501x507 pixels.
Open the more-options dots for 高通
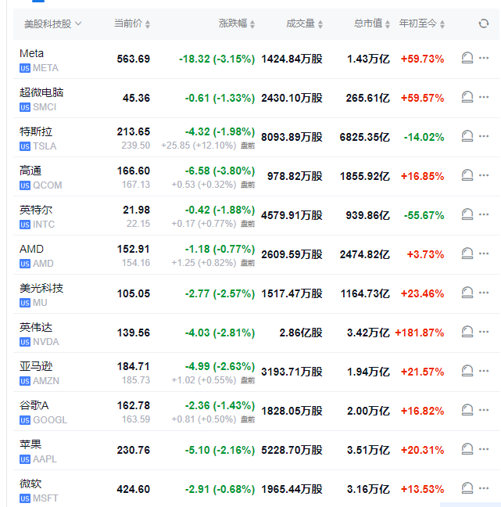(x=484, y=175)
